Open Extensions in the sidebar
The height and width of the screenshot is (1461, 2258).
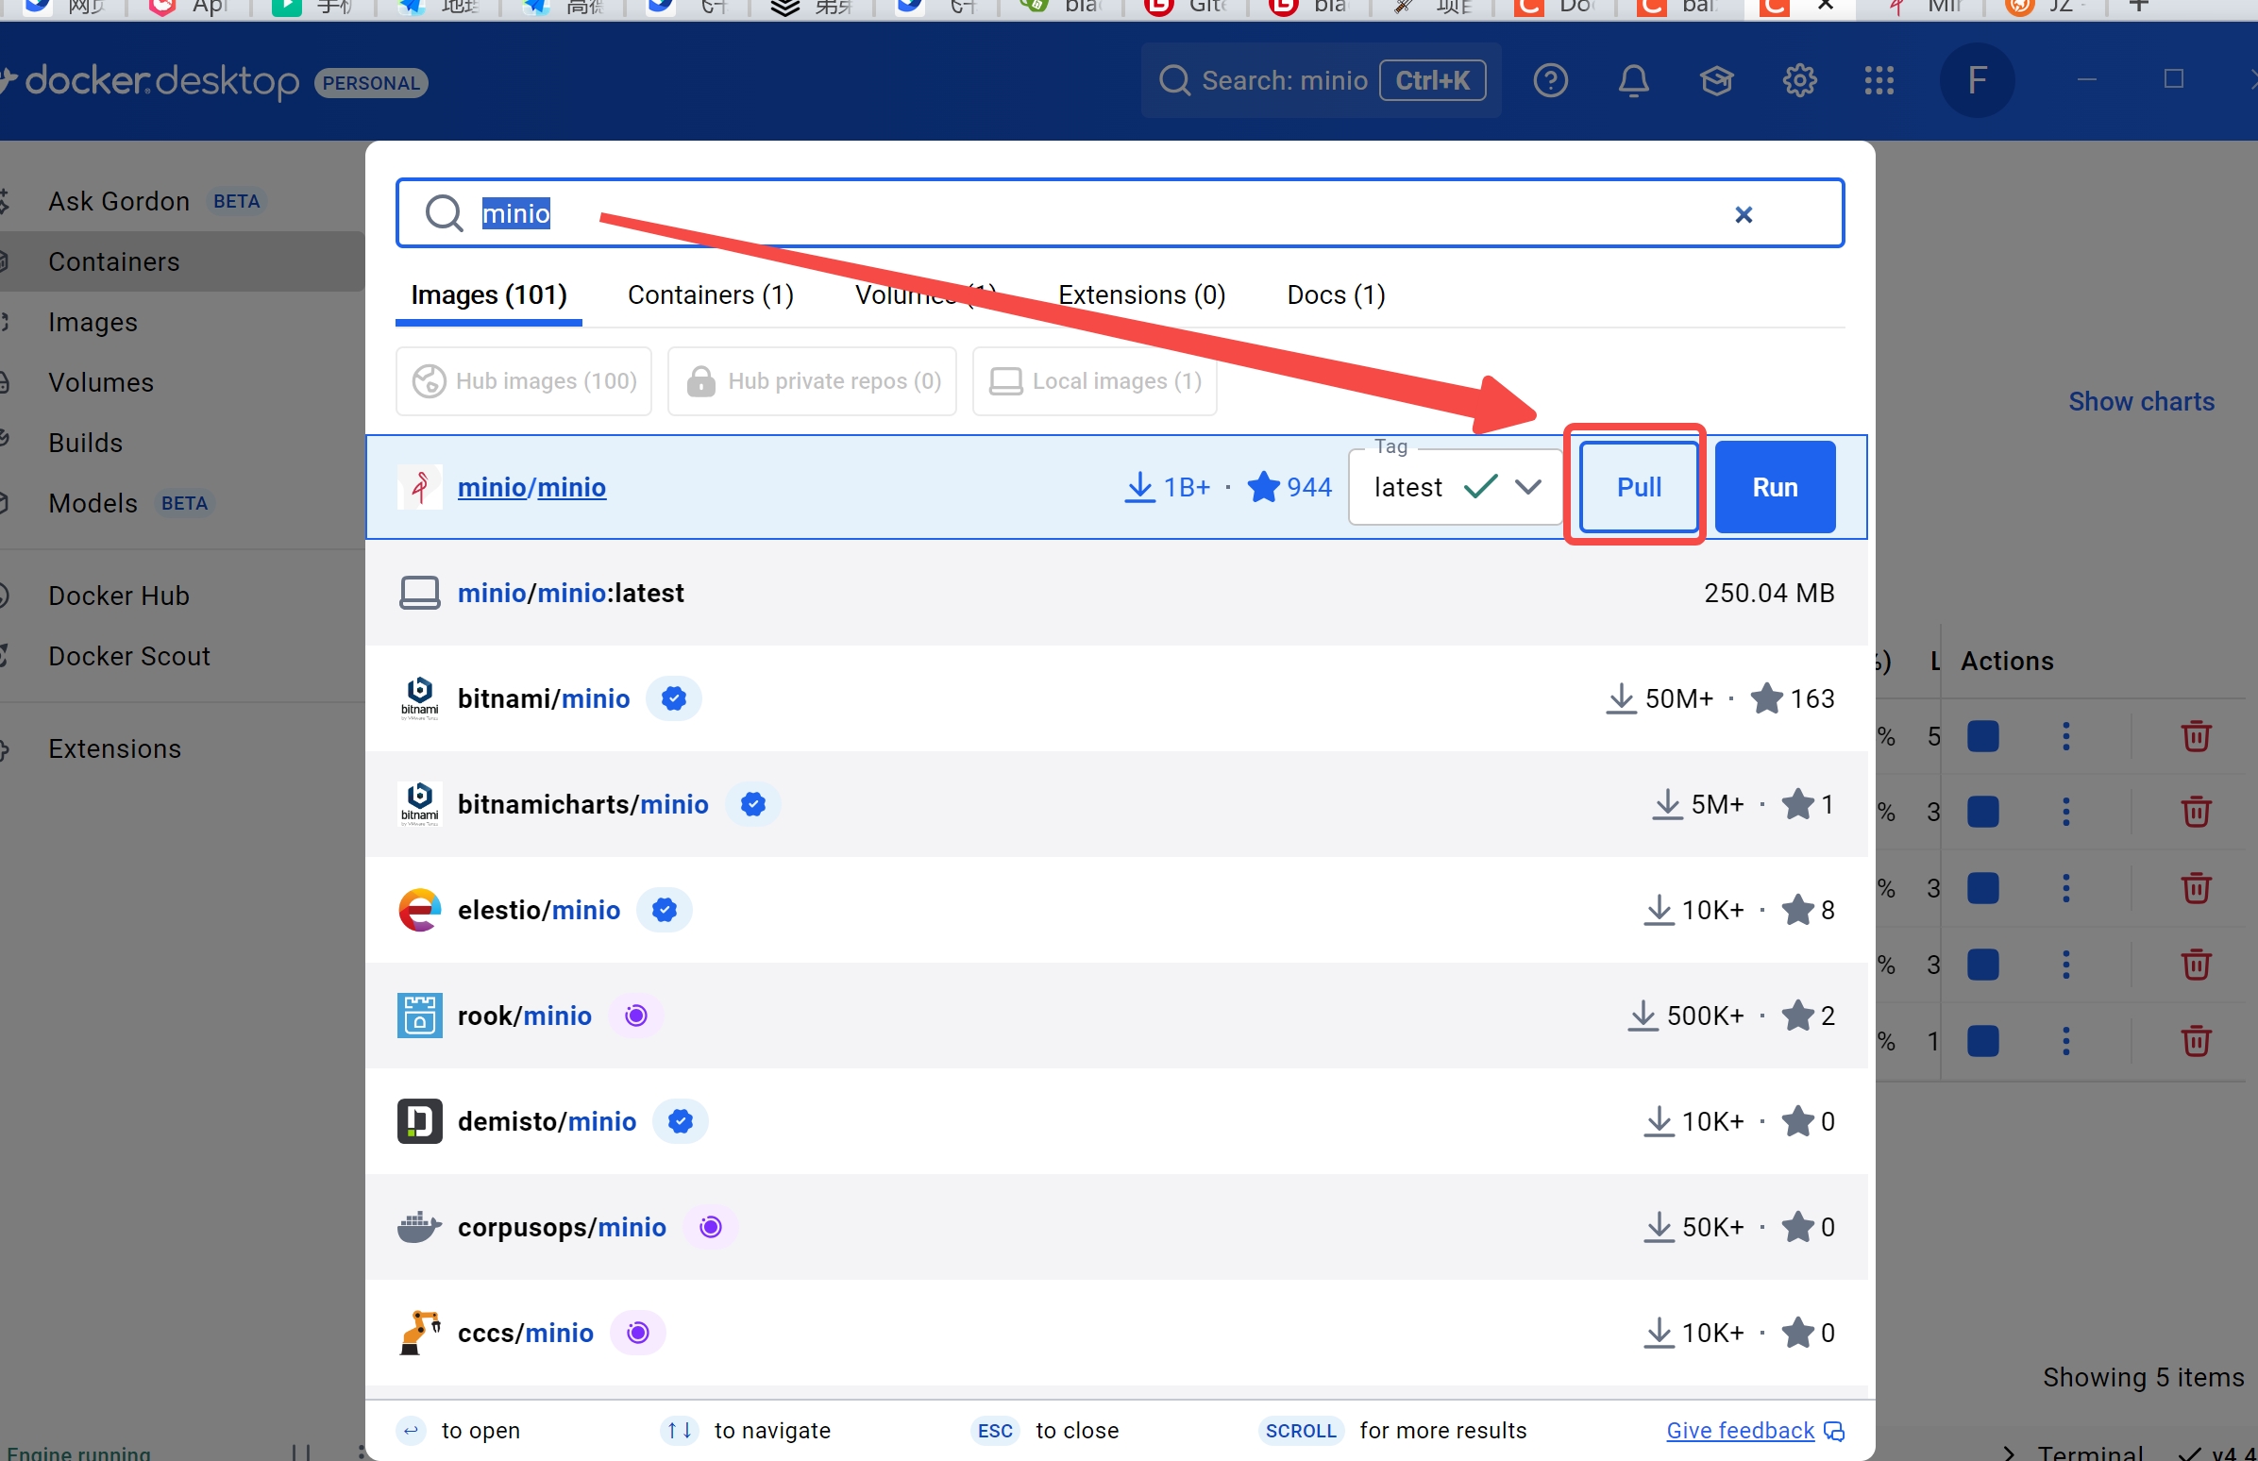tap(180, 749)
